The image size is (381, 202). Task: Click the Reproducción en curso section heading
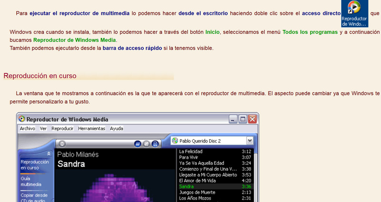pyautogui.click(x=40, y=76)
